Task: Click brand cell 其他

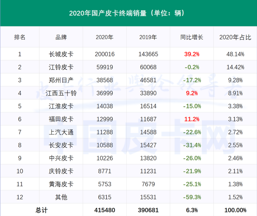Action: 61,197
